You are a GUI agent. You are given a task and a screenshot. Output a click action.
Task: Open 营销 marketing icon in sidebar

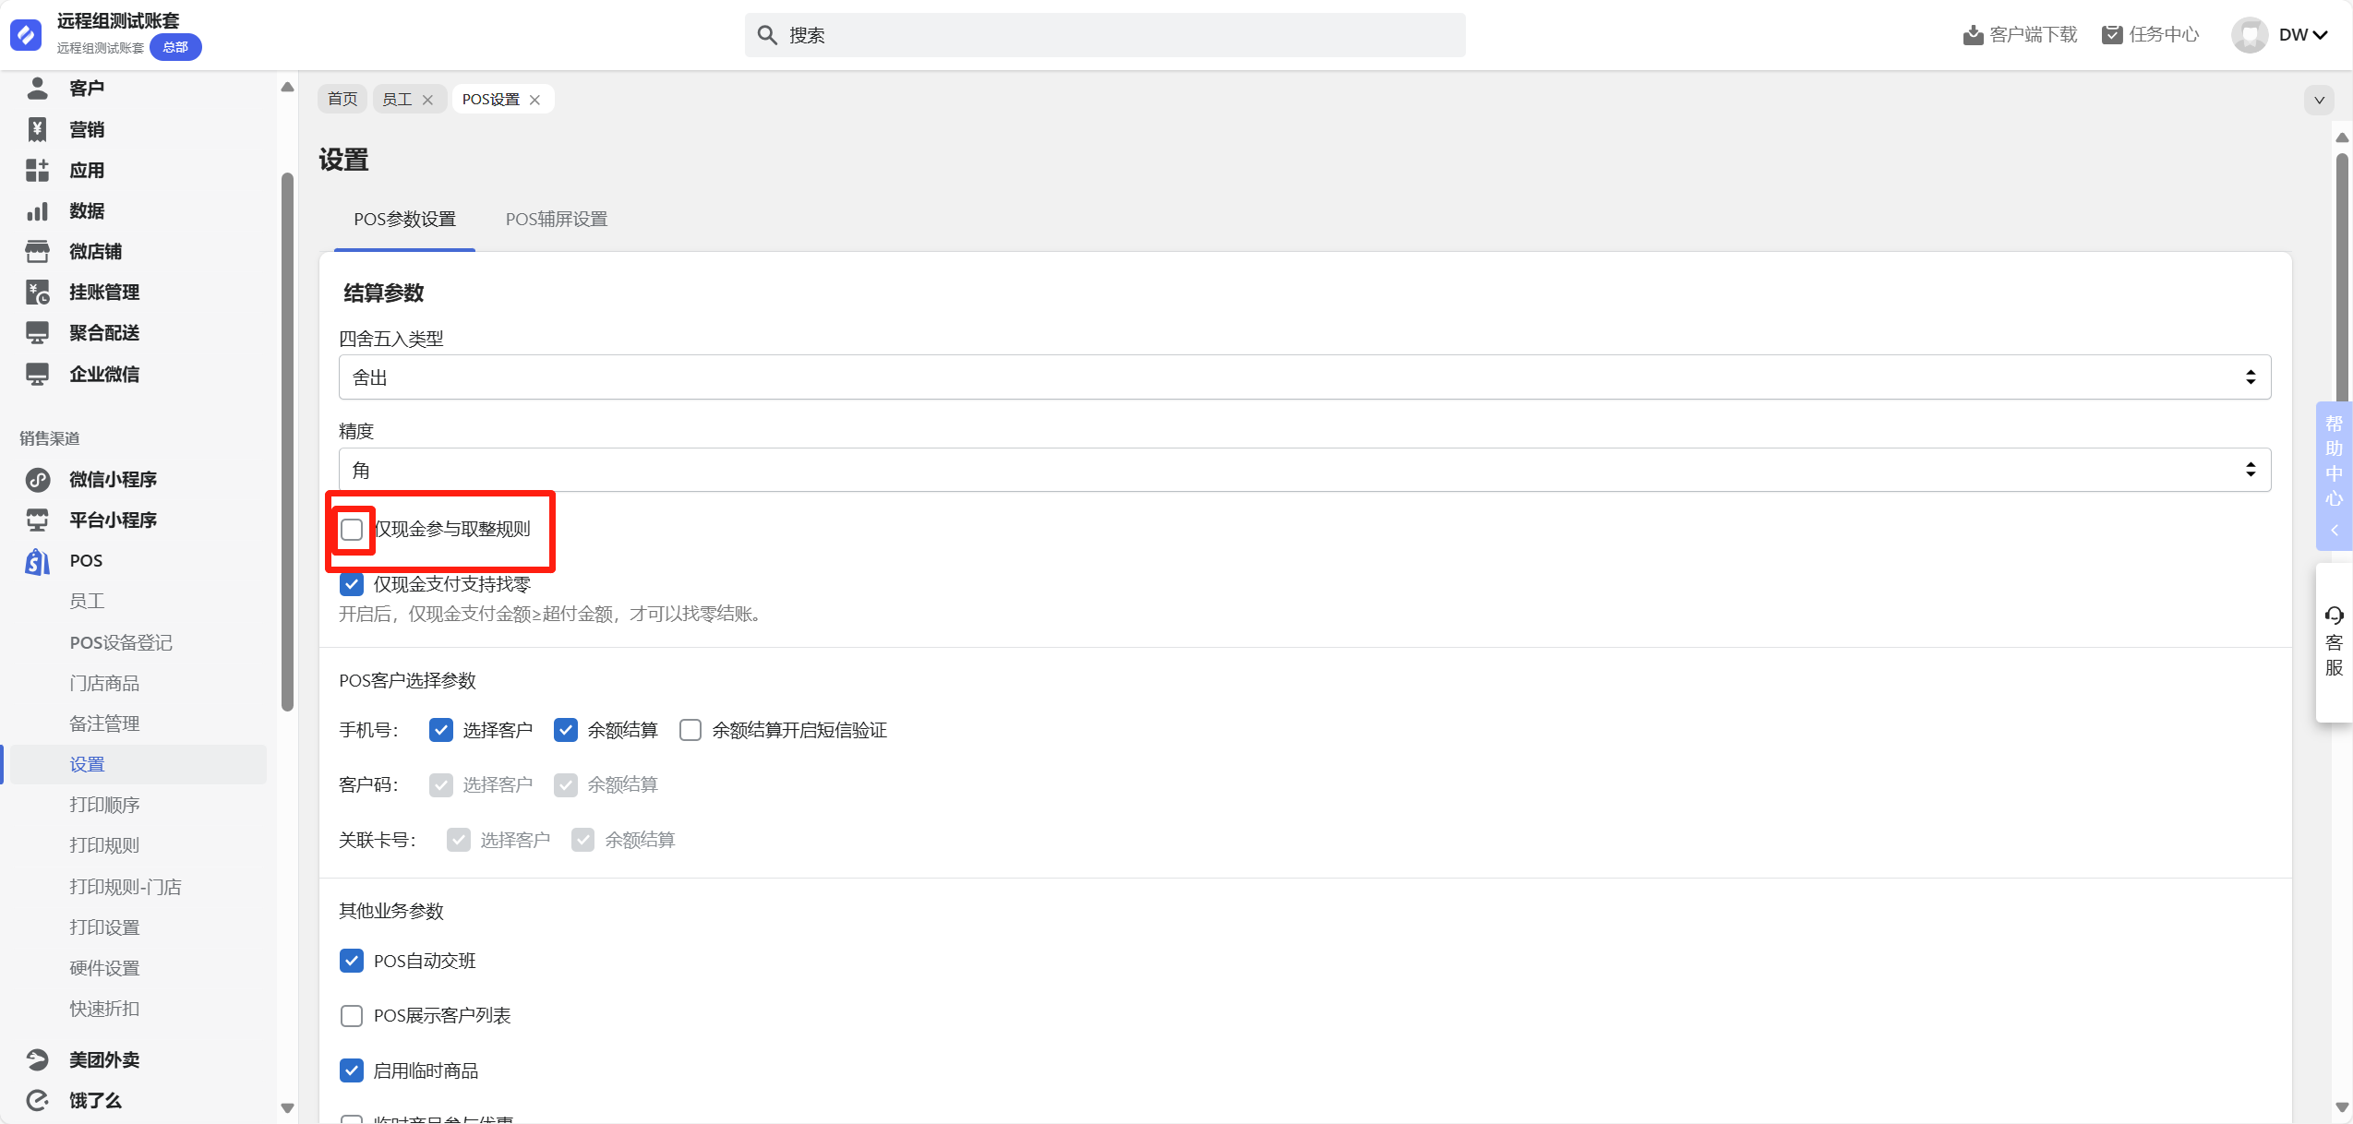tap(37, 129)
